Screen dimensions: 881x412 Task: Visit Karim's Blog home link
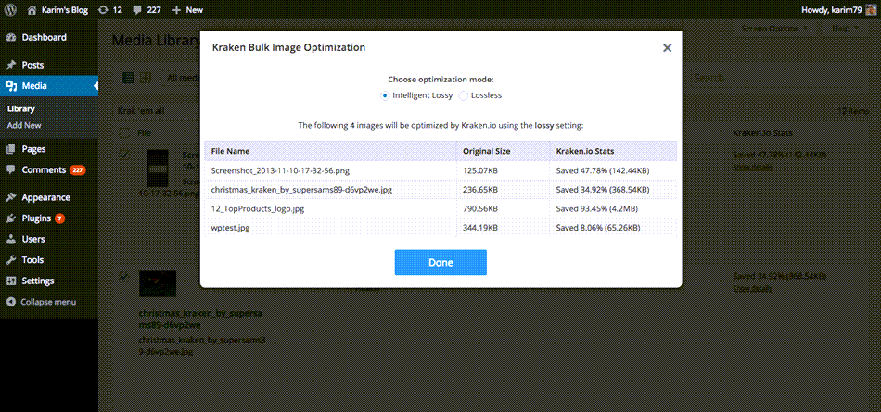(57, 9)
